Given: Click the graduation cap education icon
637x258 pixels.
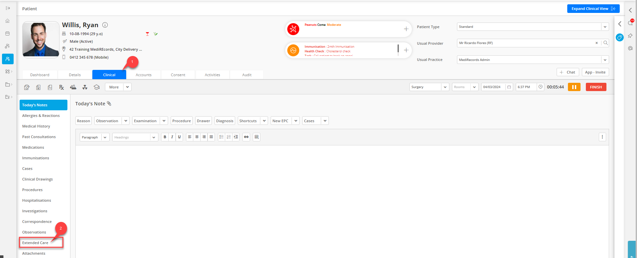Looking at the screenshot, I should pyautogui.click(x=97, y=87).
